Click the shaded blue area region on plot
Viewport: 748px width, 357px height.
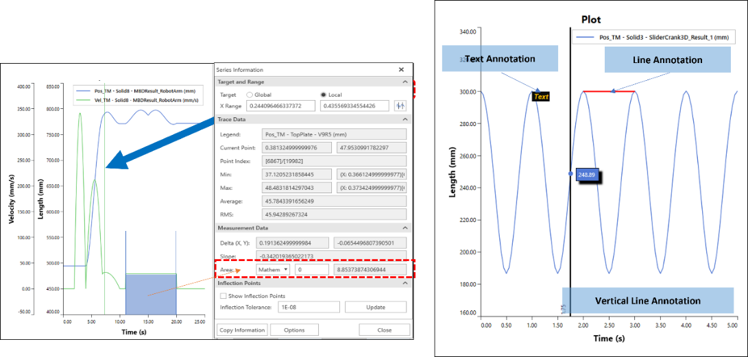tap(151, 296)
